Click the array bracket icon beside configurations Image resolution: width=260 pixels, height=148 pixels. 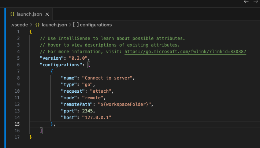click(x=75, y=25)
